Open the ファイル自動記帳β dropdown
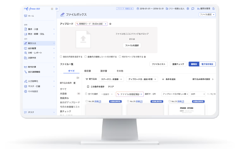 click(130, 94)
